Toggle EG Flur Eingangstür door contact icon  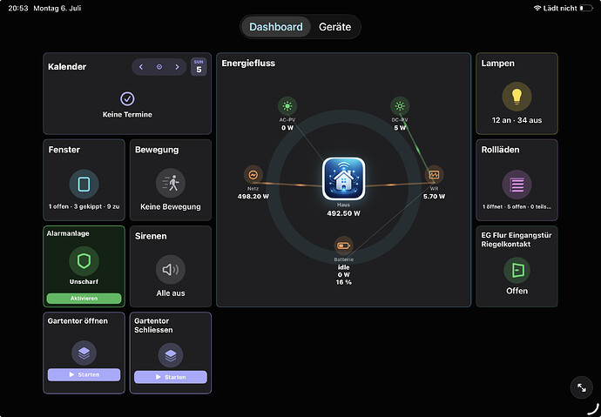click(517, 270)
